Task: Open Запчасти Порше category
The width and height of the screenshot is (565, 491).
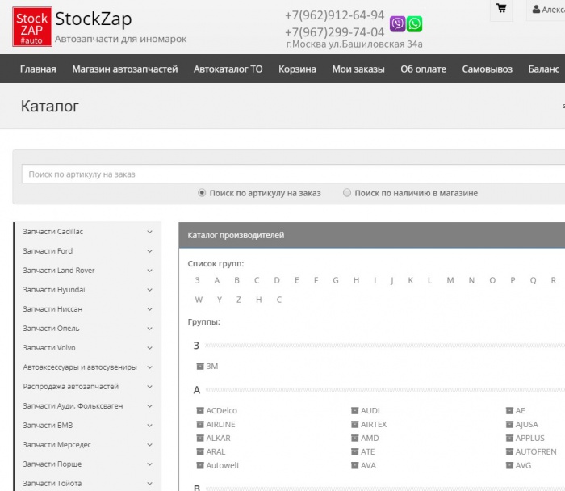Action: point(52,464)
